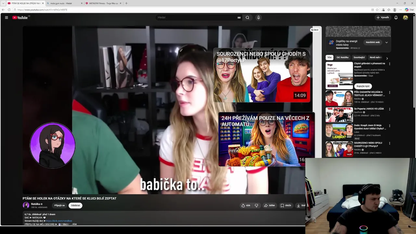This screenshot has width=416, height=234.
Task: Focus the YouTube 'Hledat' search field
Action: tap(197, 18)
